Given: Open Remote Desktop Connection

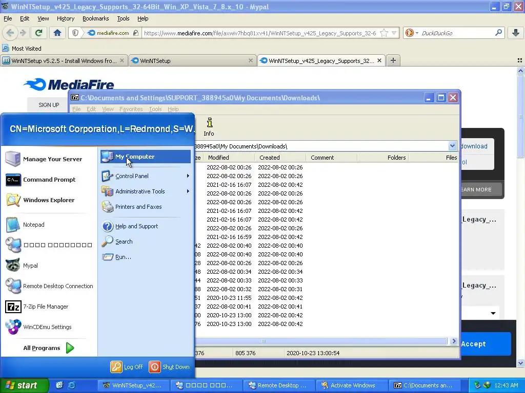Looking at the screenshot, I should (49, 286).
